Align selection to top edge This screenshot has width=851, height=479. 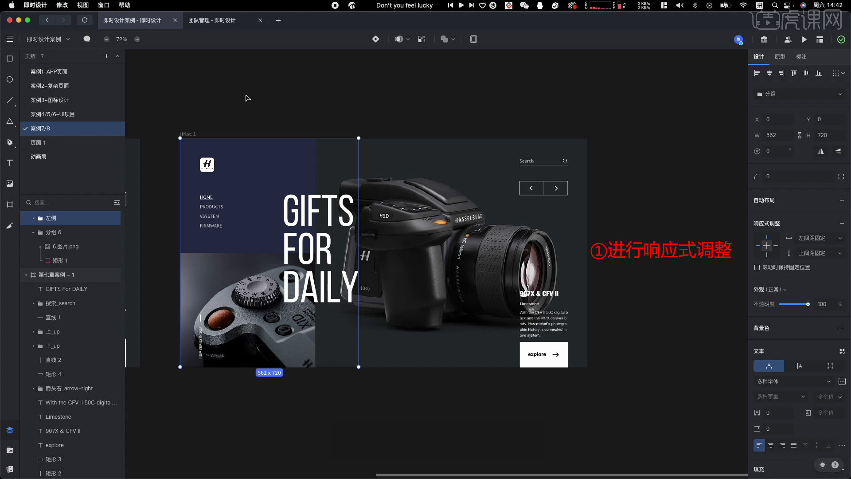tap(794, 73)
